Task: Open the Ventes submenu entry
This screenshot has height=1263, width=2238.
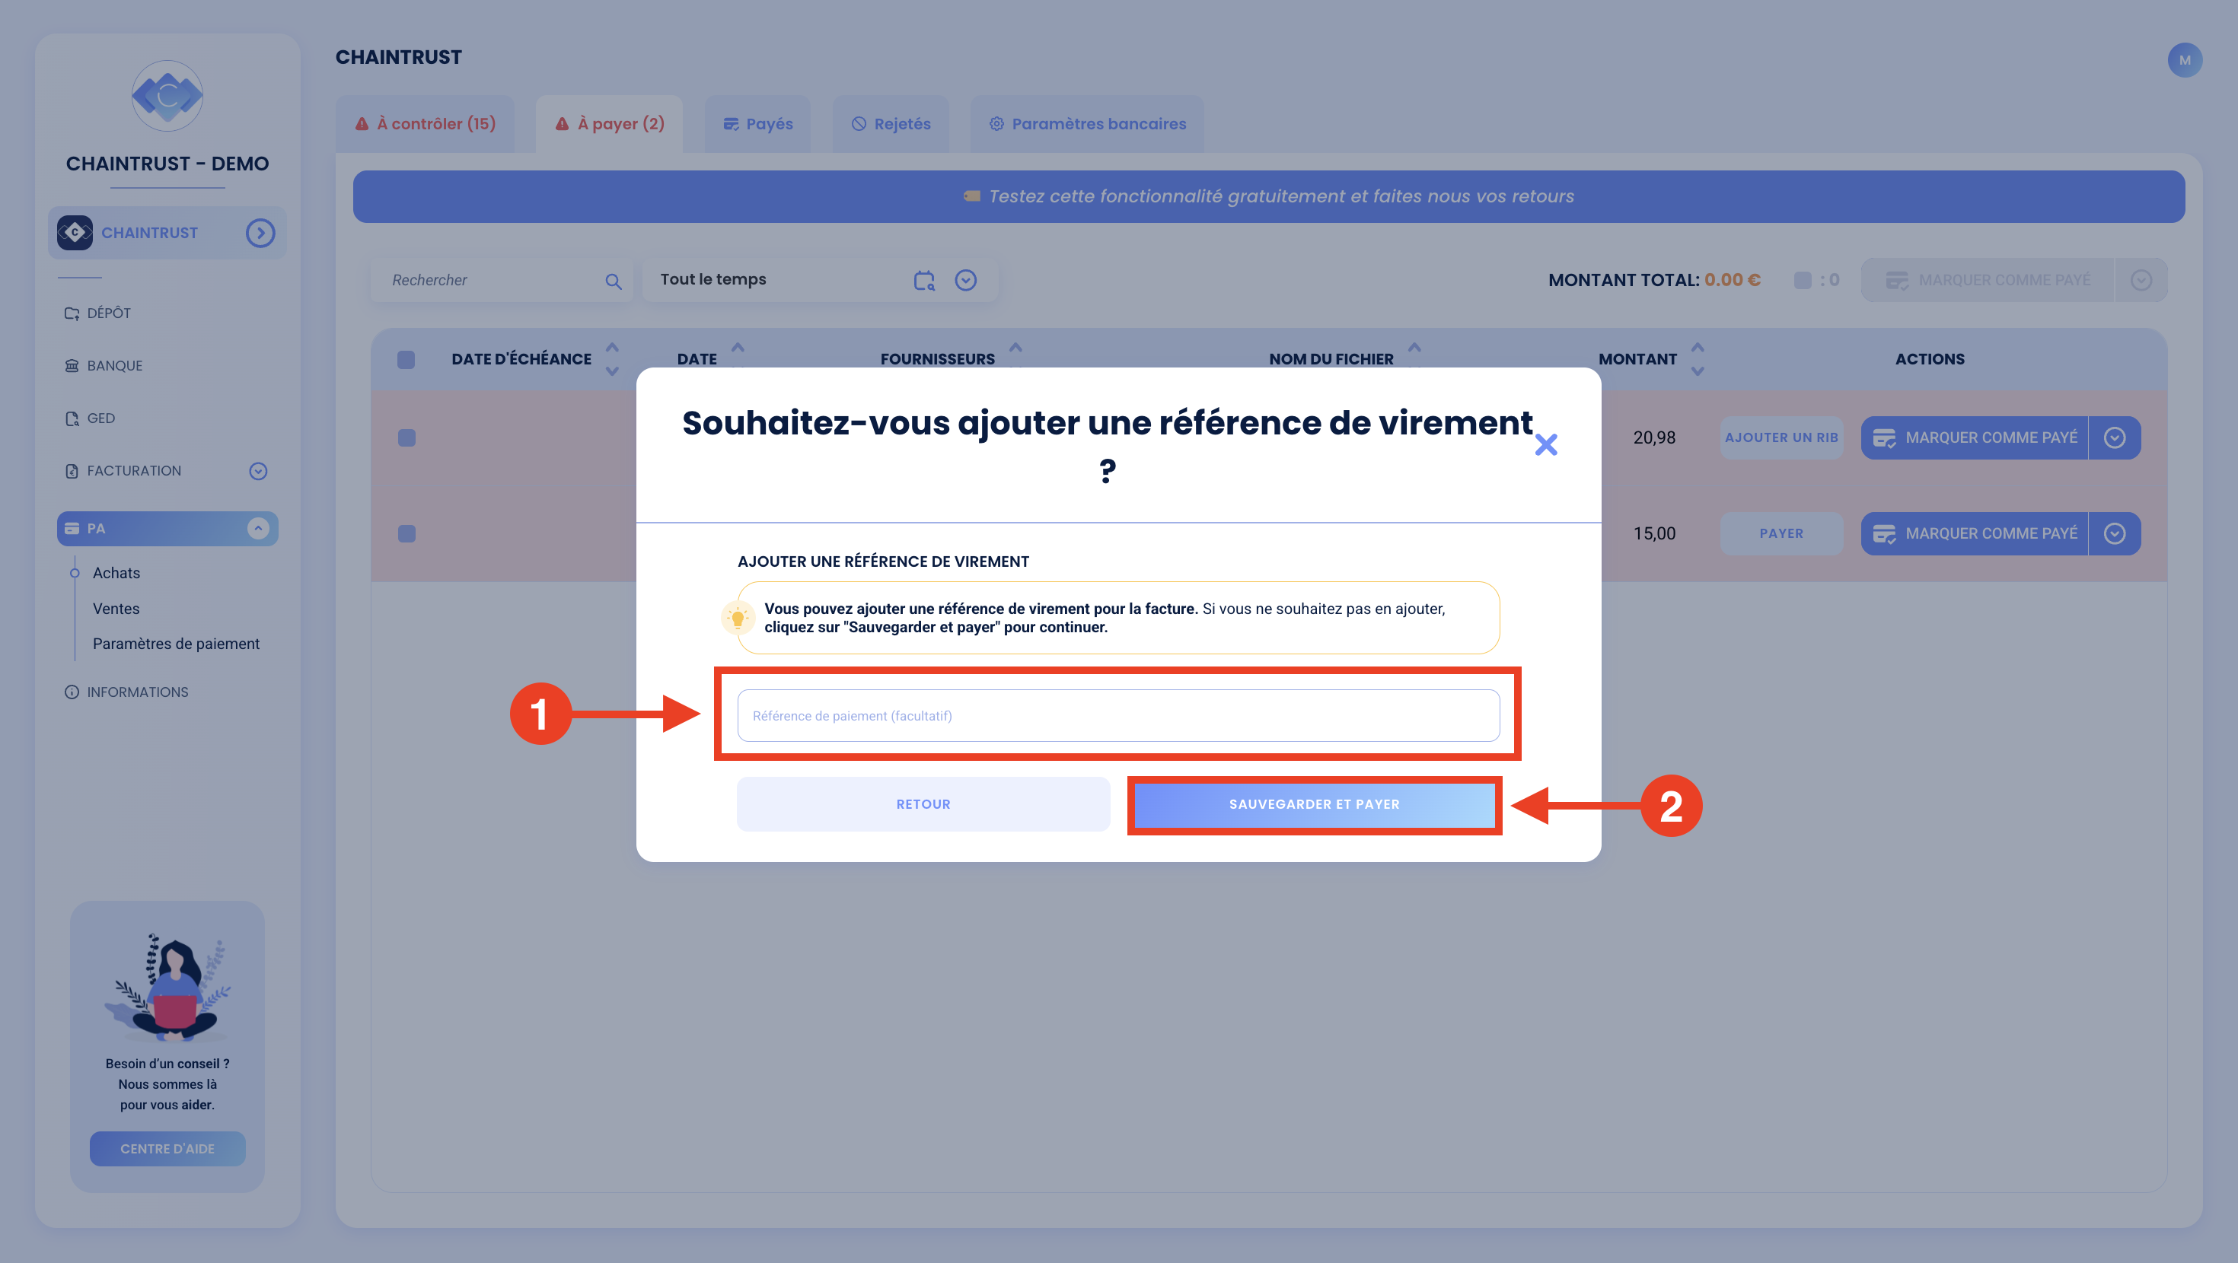Action: tap(116, 609)
